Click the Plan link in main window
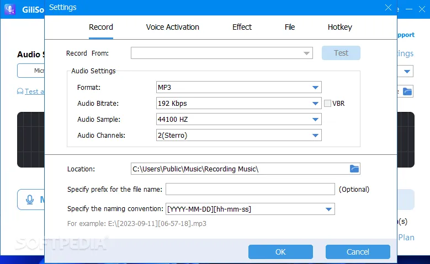This screenshot has width=430, height=264. 406,238
